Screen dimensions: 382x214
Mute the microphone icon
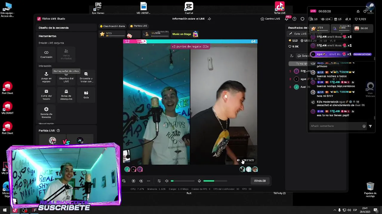click(199, 181)
